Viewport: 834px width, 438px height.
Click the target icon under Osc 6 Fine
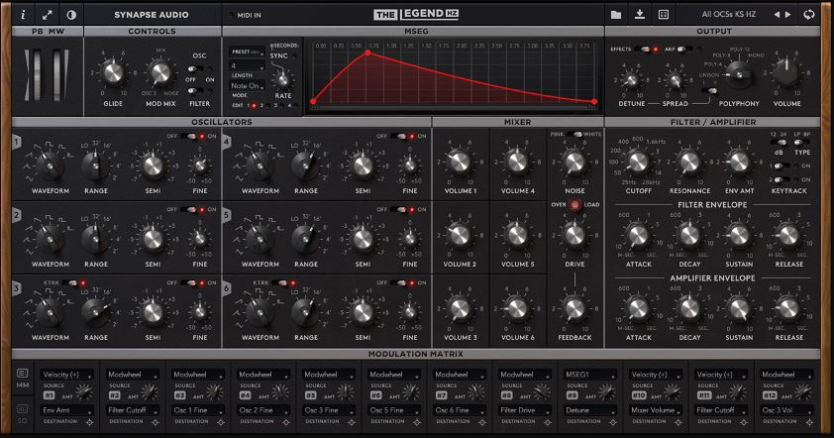pos(482,422)
